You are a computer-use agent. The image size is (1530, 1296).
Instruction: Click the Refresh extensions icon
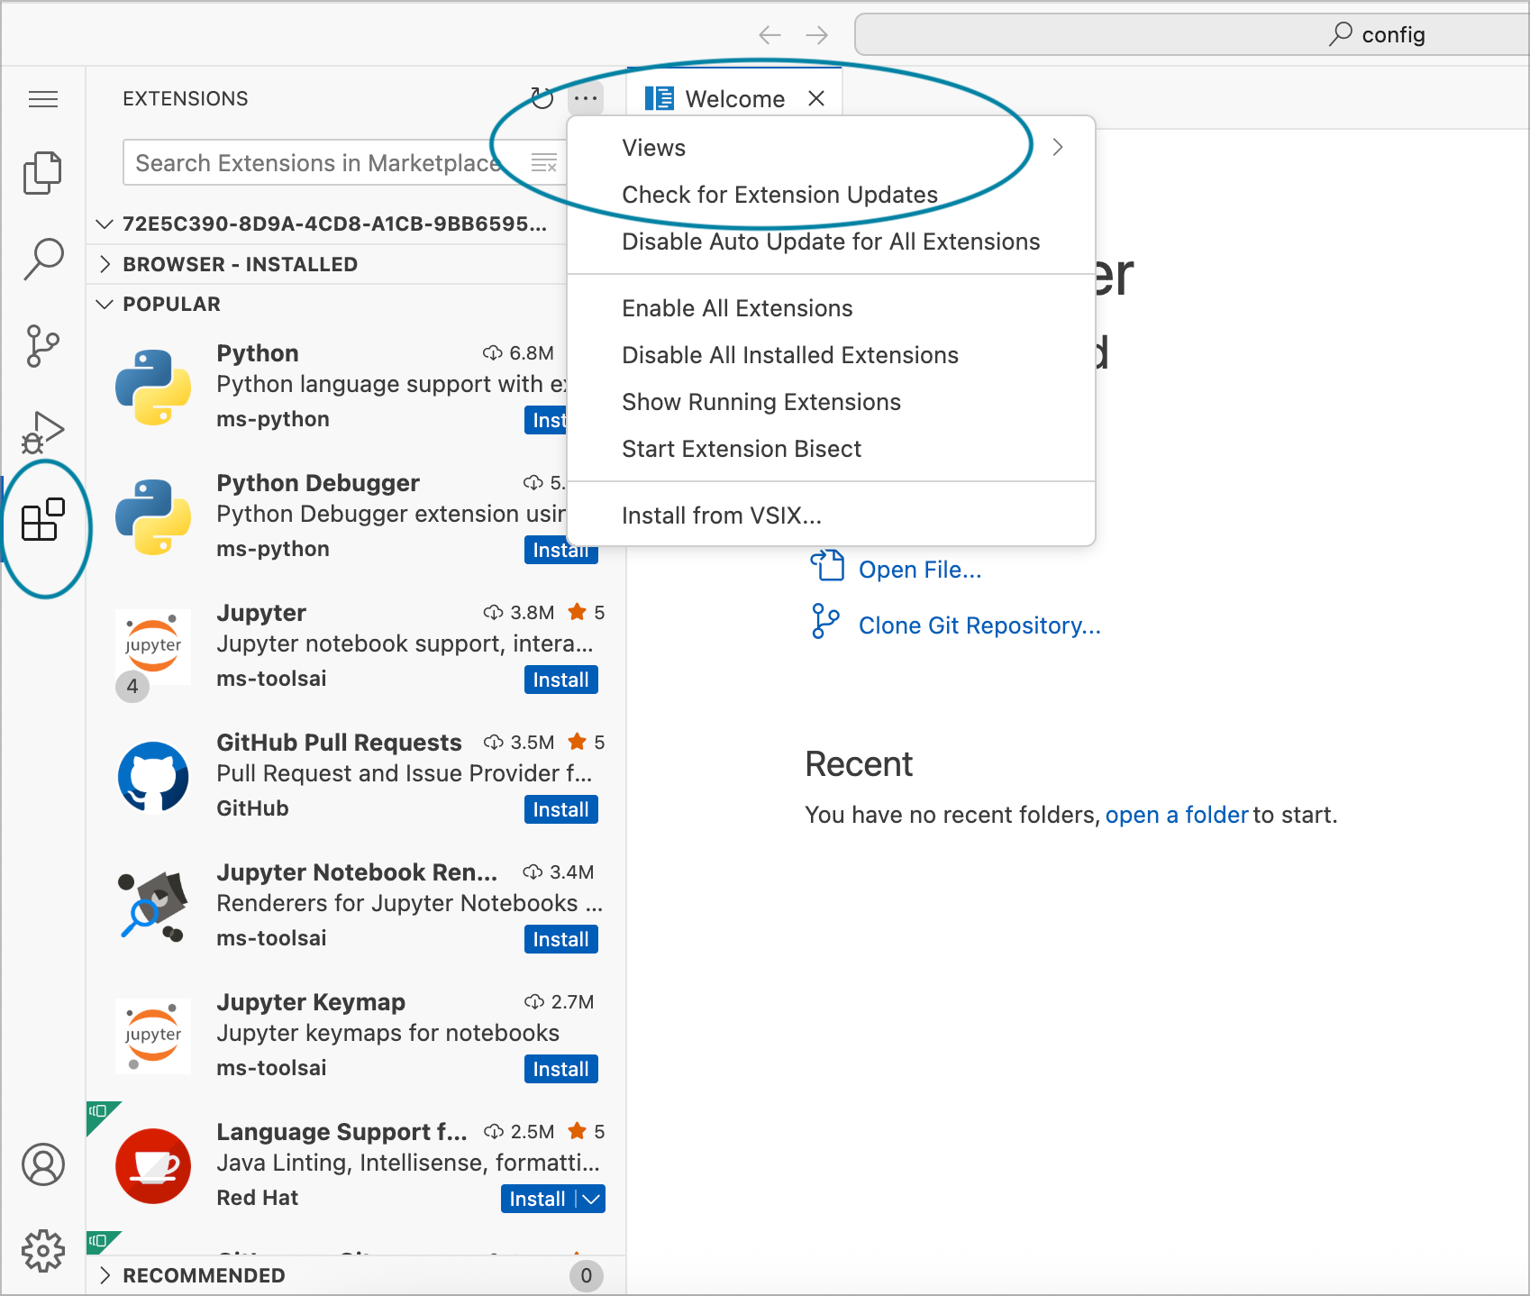point(542,98)
